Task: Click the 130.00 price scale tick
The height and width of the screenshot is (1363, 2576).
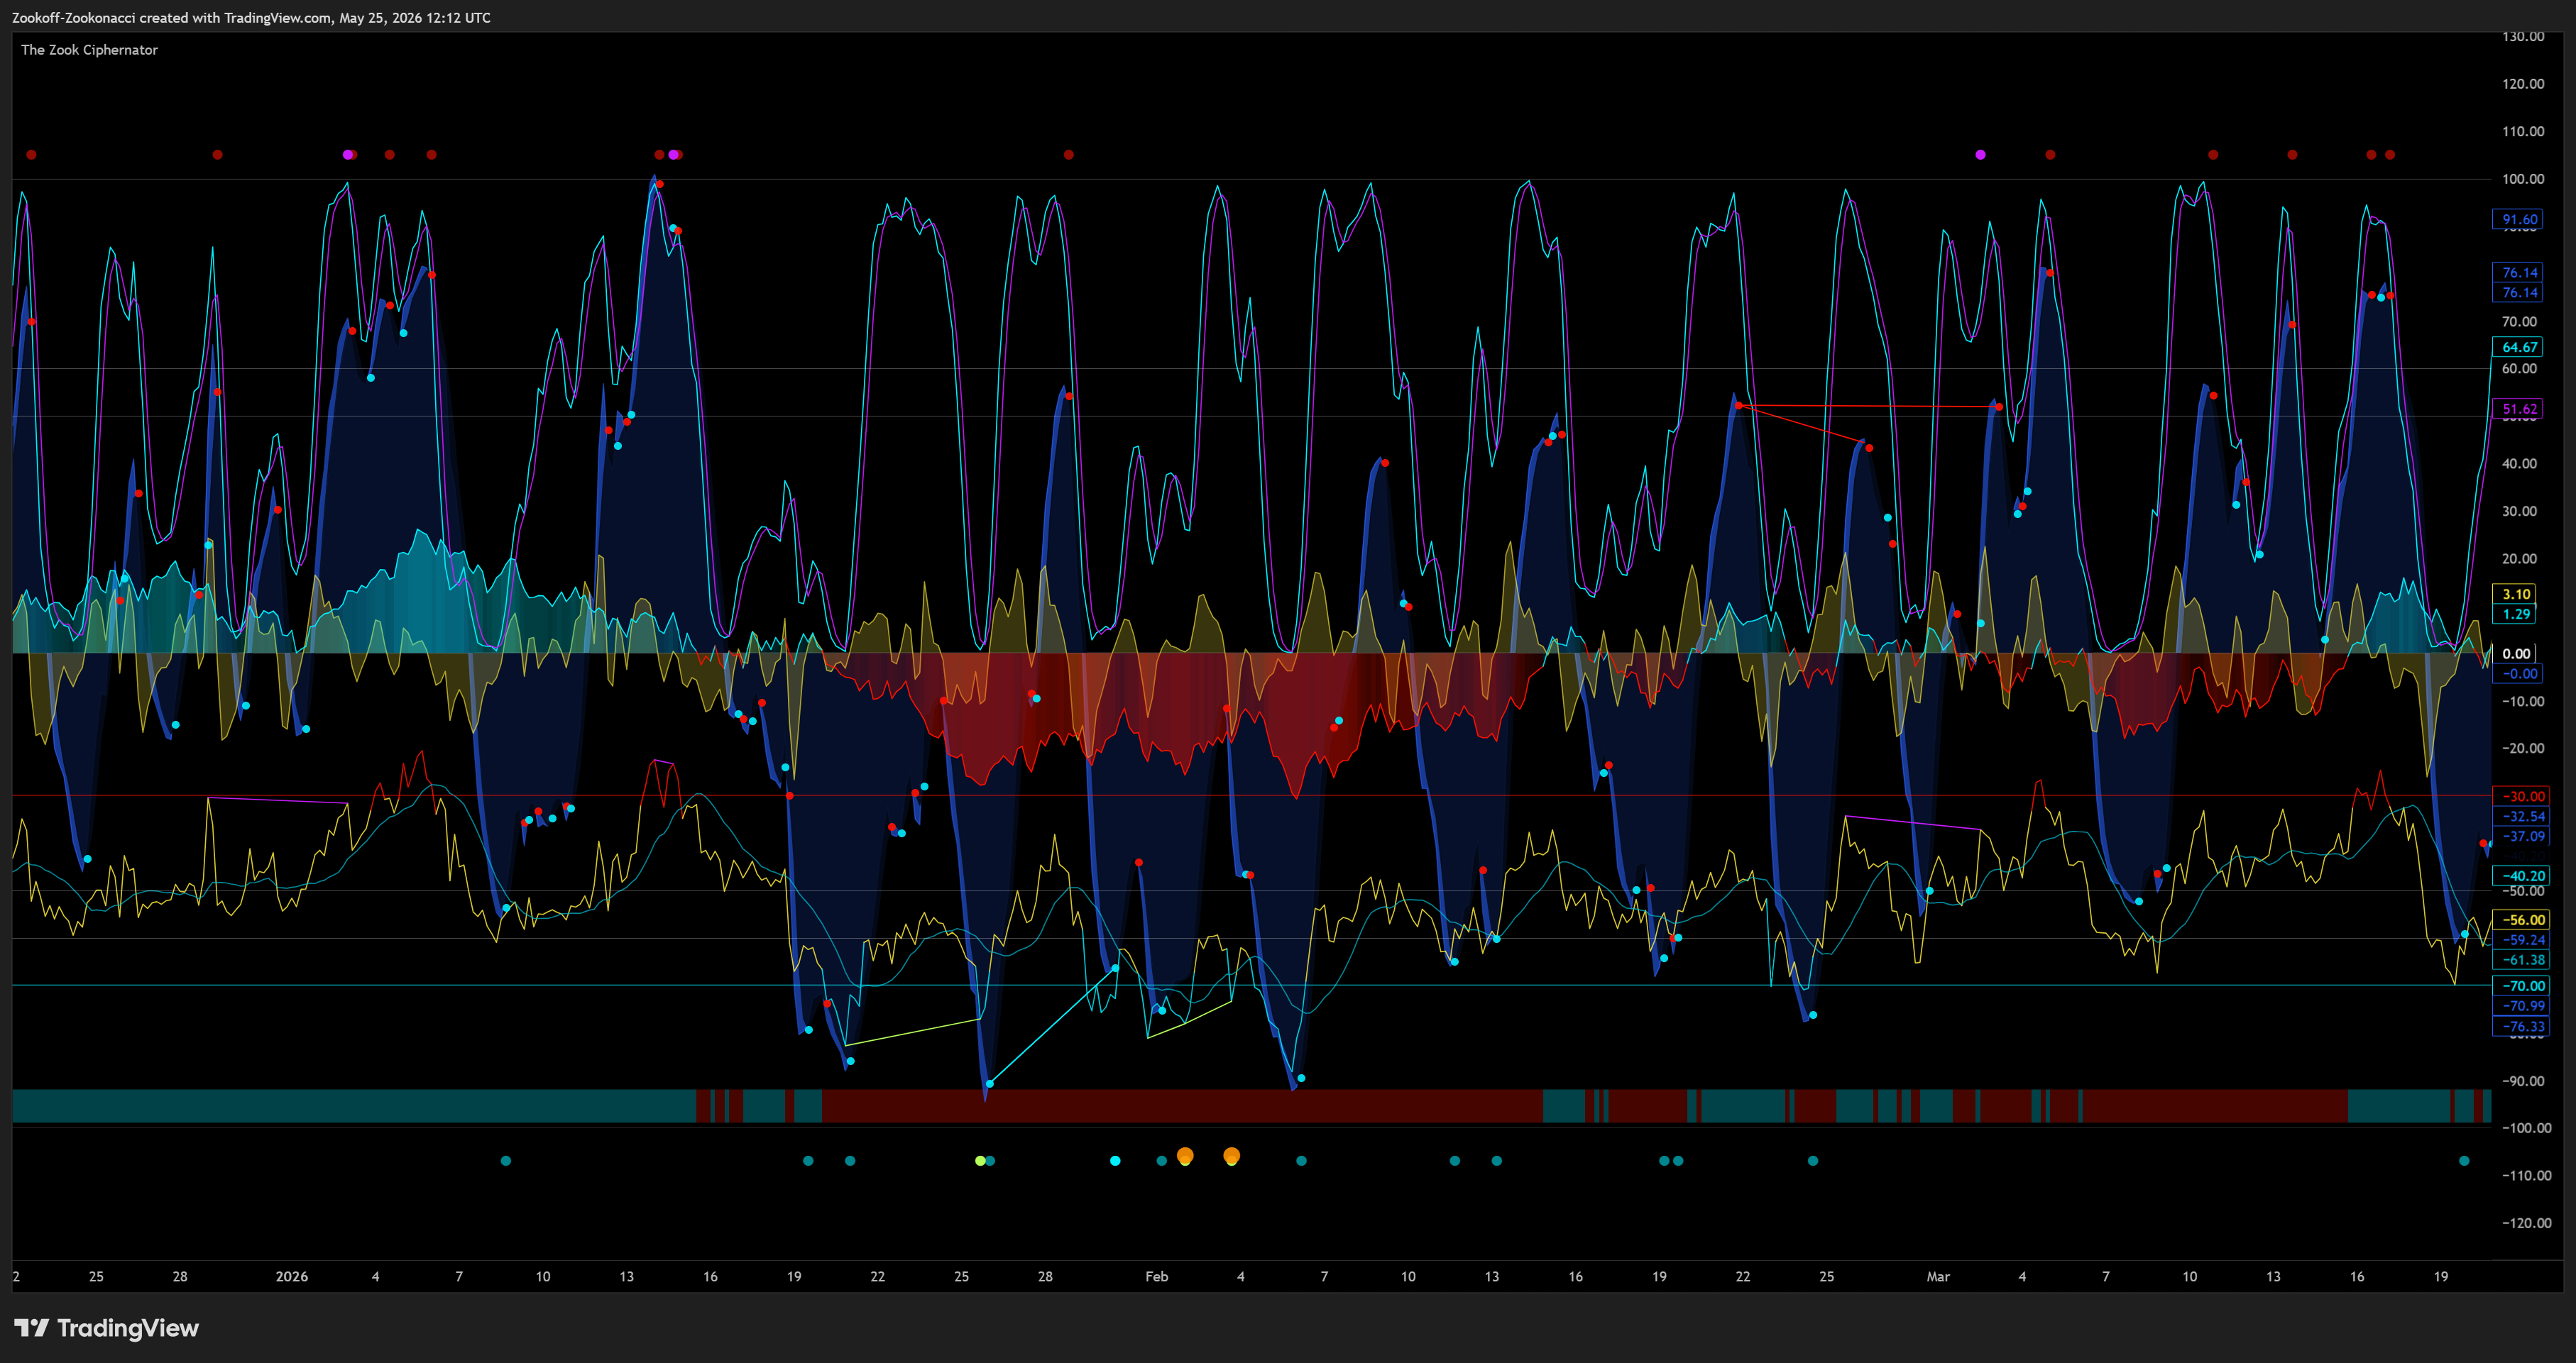Action: (2523, 36)
